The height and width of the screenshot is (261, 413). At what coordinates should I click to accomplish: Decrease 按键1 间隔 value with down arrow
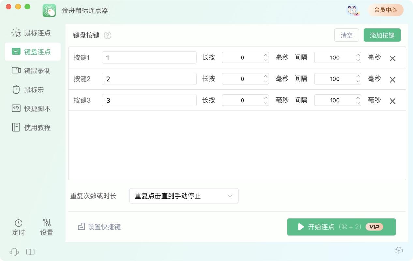(358, 60)
